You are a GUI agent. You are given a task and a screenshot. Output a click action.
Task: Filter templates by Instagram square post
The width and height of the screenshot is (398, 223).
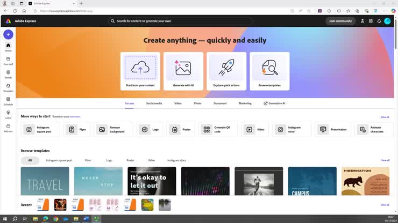(x=59, y=160)
